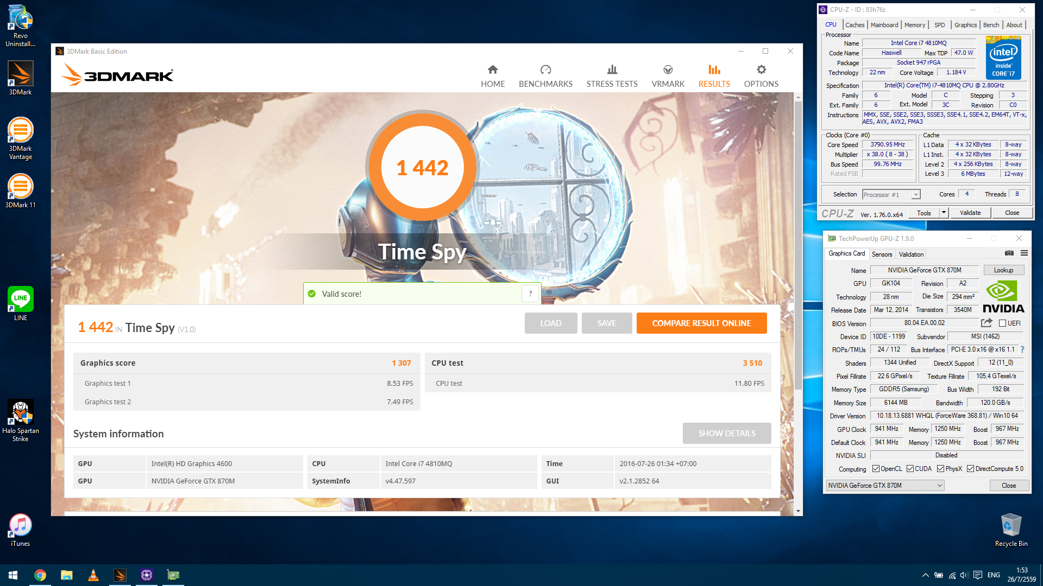Screen dimensions: 1043x586
Task: Expand the Processor #1 selection dropdown
Action: pyautogui.click(x=916, y=195)
